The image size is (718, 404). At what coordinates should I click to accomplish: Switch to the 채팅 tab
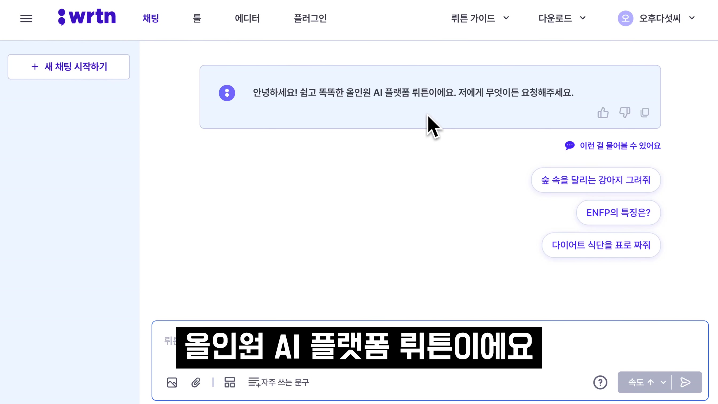tap(151, 18)
